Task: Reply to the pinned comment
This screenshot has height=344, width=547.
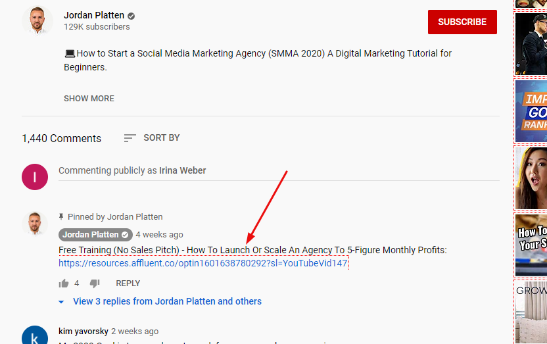Action: coord(128,283)
